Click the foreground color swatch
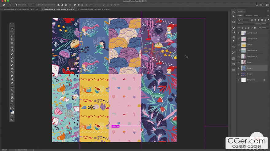 pyautogui.click(x=11, y=111)
